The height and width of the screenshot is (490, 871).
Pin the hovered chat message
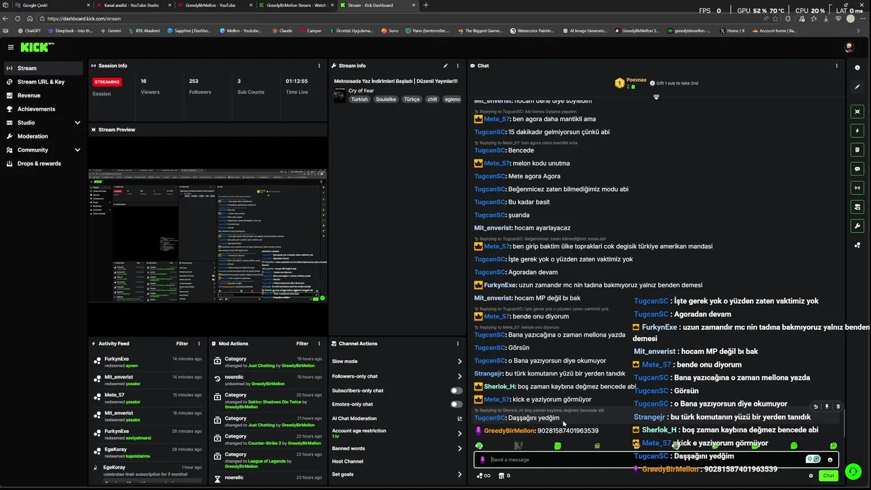pos(827,406)
